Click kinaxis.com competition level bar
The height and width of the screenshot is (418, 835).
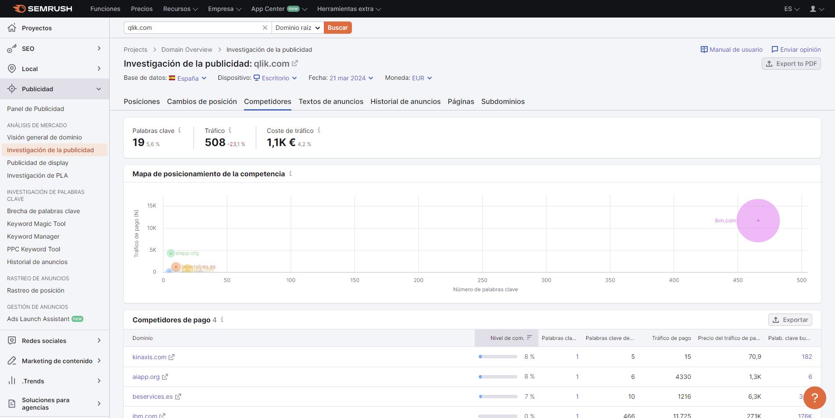(x=498, y=357)
